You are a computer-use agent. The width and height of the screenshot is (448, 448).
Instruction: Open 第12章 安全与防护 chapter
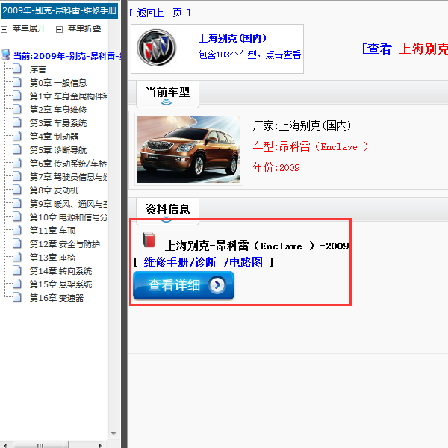click(x=65, y=244)
